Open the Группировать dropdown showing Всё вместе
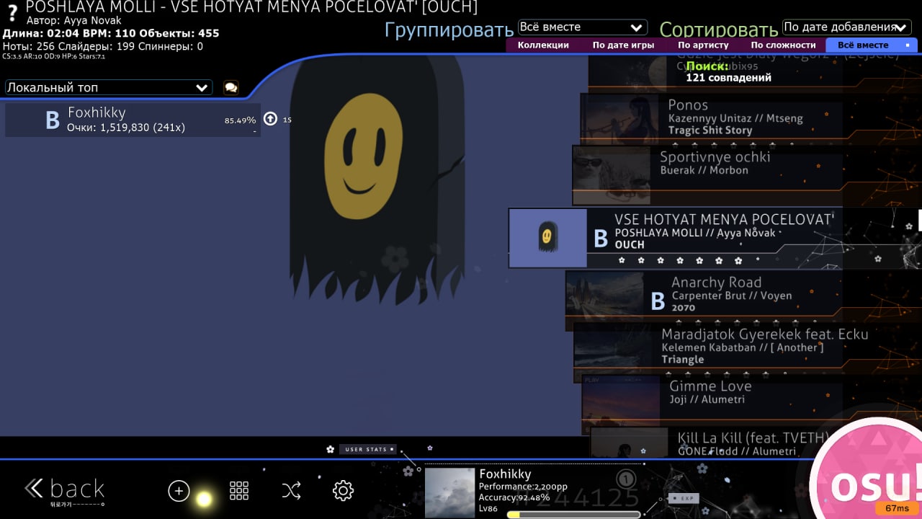The image size is (922, 519). (582, 27)
